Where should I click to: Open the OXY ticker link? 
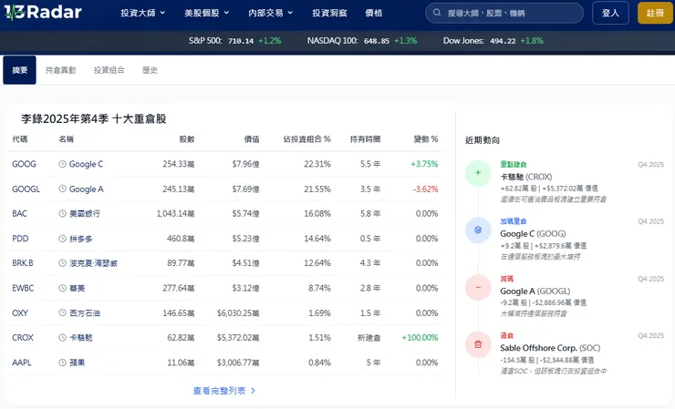[20, 312]
